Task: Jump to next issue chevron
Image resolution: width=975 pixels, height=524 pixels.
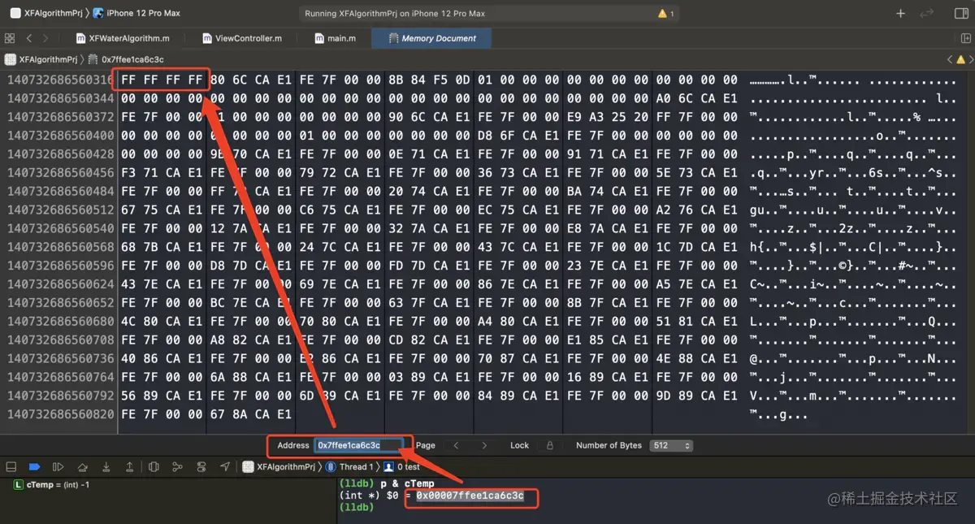Action: pyautogui.click(x=971, y=59)
